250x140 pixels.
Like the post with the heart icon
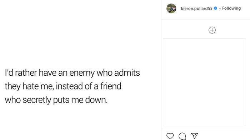click(170, 136)
